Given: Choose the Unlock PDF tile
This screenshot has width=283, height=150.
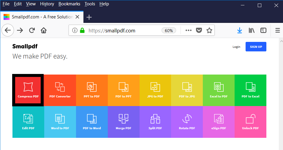Looking at the screenshot, I should (251, 122).
